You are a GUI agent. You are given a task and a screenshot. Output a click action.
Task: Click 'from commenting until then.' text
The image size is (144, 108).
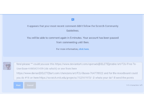[73, 42]
